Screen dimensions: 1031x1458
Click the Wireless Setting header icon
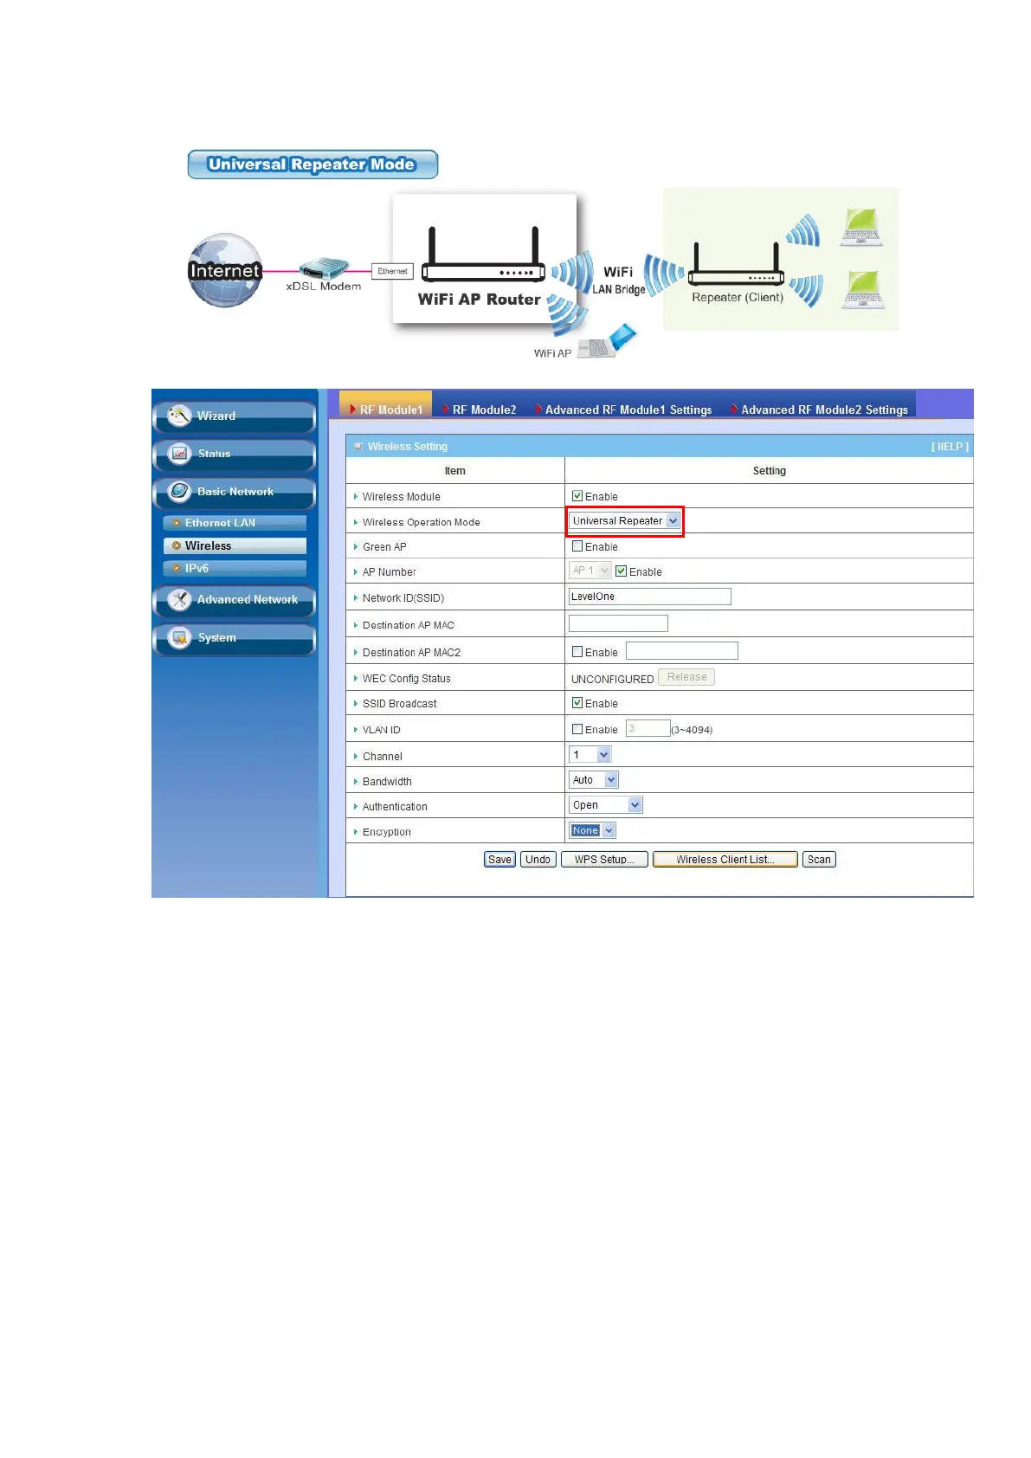[358, 447]
